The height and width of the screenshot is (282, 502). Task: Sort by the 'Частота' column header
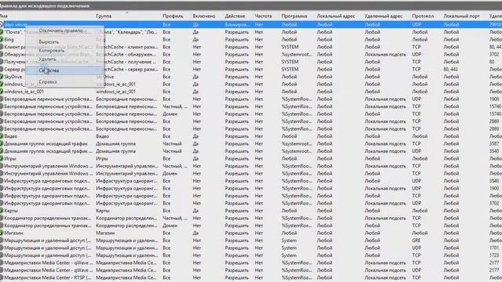[264, 16]
